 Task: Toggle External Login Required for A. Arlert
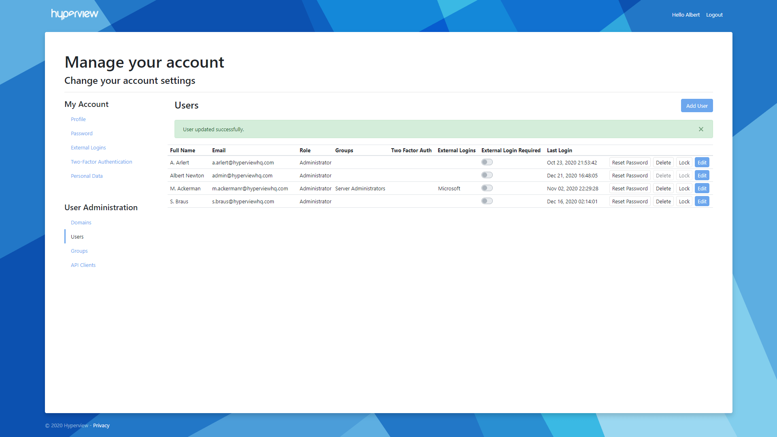click(x=487, y=162)
